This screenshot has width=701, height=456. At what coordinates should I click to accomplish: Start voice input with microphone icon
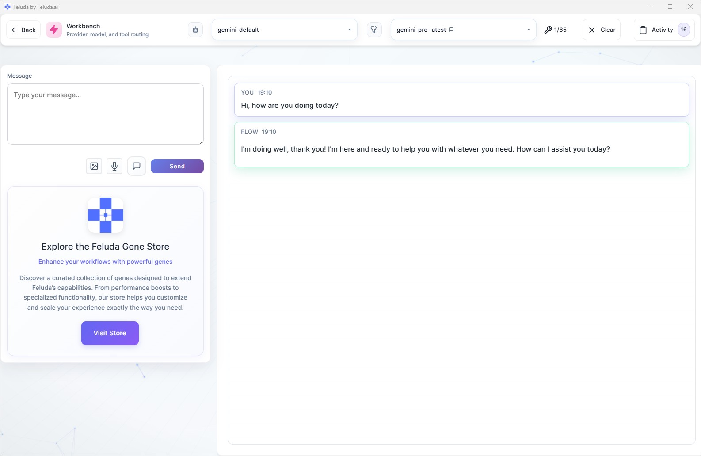pos(114,166)
